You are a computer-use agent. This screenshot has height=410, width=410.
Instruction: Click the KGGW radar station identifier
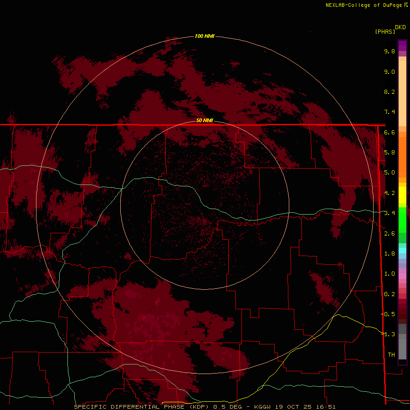pos(262,407)
